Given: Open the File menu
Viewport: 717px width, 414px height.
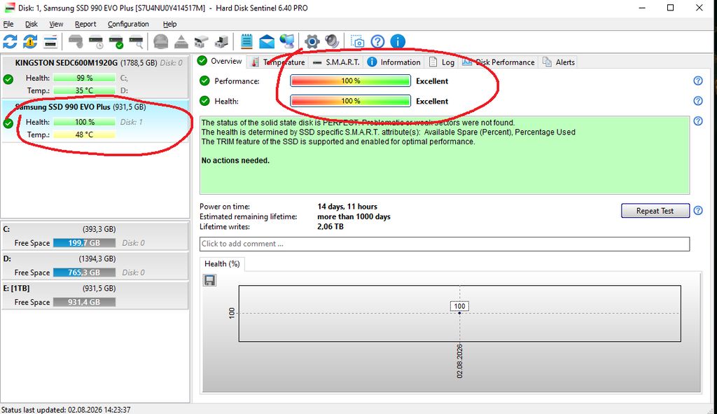Looking at the screenshot, I should pyautogui.click(x=8, y=25).
